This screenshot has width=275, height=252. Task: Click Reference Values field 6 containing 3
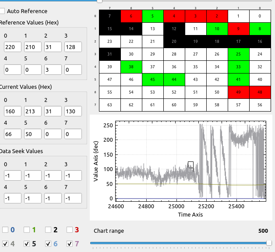(x=53, y=70)
